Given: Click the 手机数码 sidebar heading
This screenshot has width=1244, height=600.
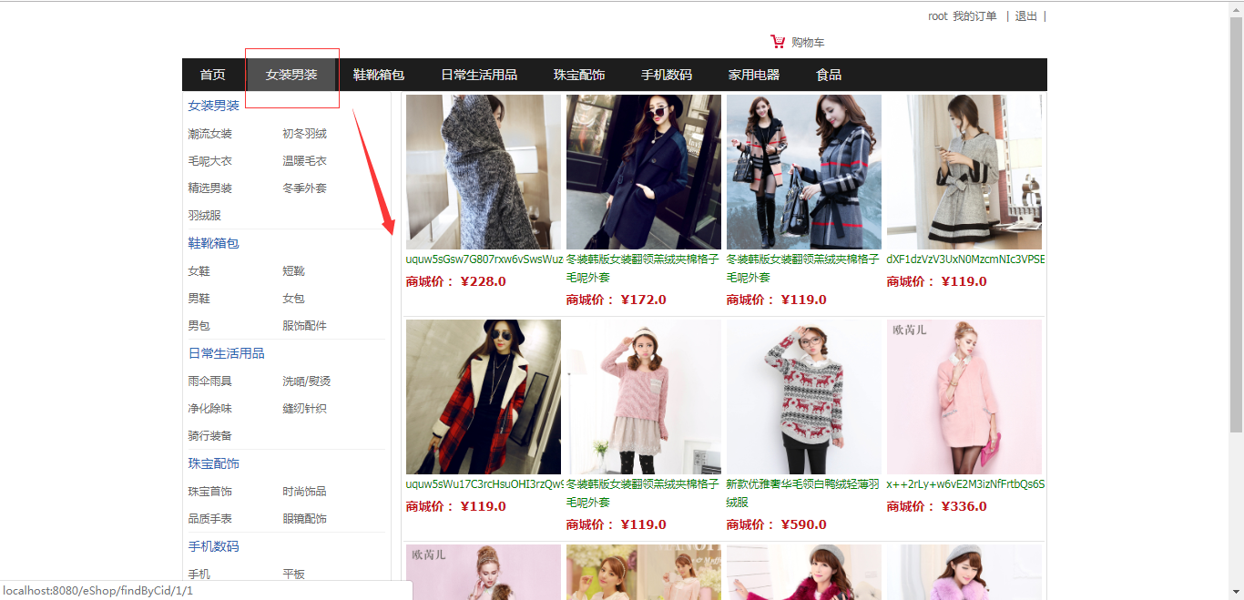Looking at the screenshot, I should [x=214, y=546].
